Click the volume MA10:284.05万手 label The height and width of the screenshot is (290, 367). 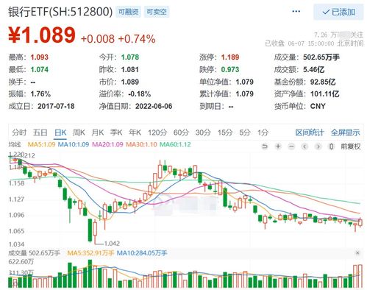point(142,252)
